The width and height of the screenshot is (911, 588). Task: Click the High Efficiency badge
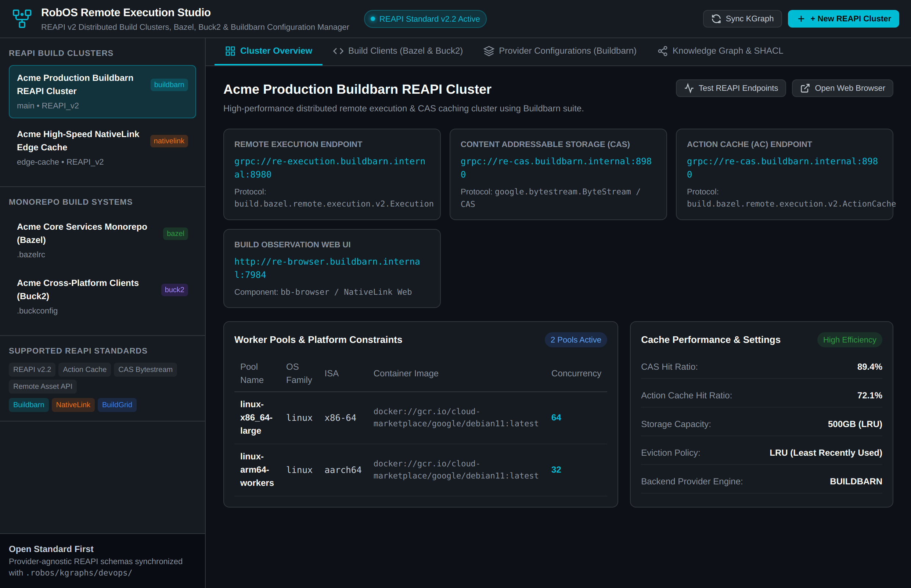pyautogui.click(x=850, y=340)
